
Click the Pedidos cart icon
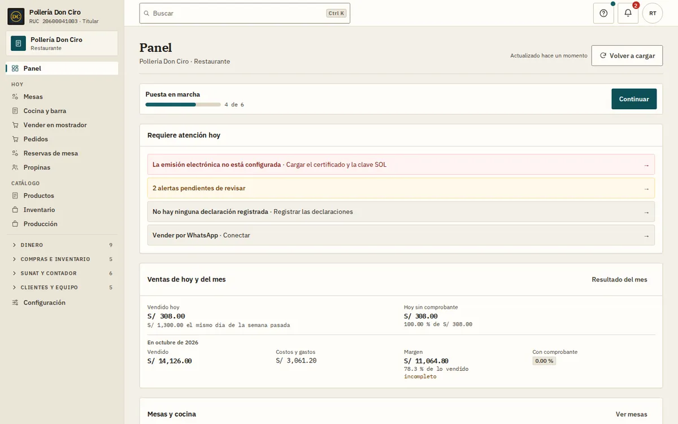click(15, 139)
